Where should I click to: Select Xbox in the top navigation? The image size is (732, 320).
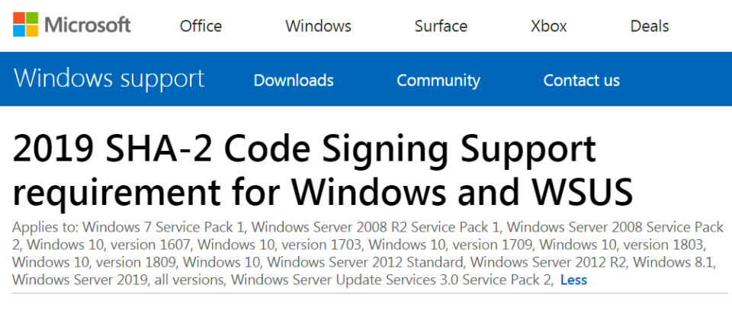click(548, 26)
